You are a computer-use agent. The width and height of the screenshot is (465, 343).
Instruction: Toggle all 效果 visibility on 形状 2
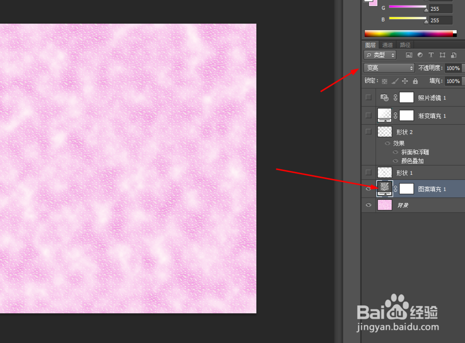click(x=387, y=143)
